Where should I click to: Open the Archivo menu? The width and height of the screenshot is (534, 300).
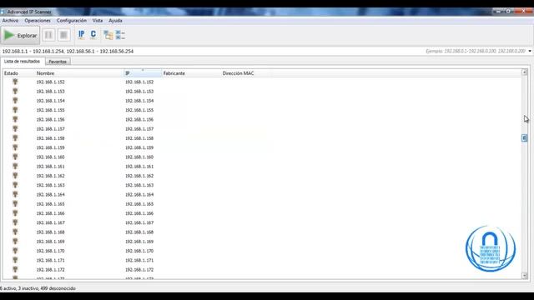point(10,20)
